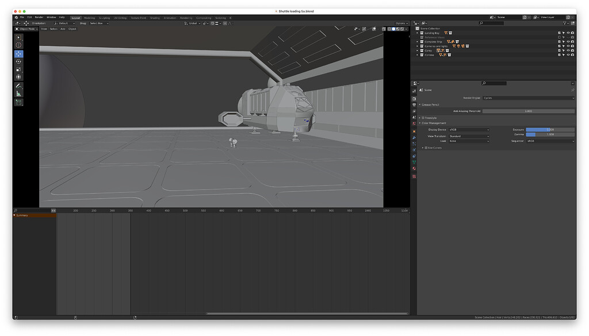This screenshot has height=336, width=589.
Task: Open the World properties tab
Action: (x=414, y=123)
